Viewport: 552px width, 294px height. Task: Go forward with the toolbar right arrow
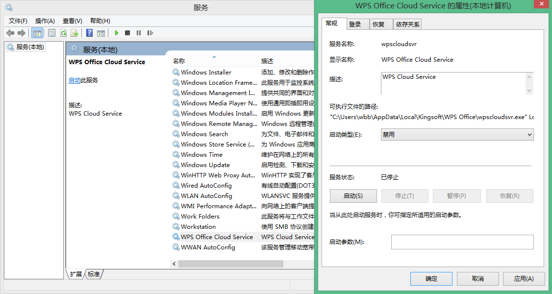[22, 33]
